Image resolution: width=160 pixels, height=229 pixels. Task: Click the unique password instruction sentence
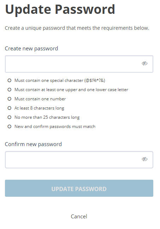tap(77, 28)
